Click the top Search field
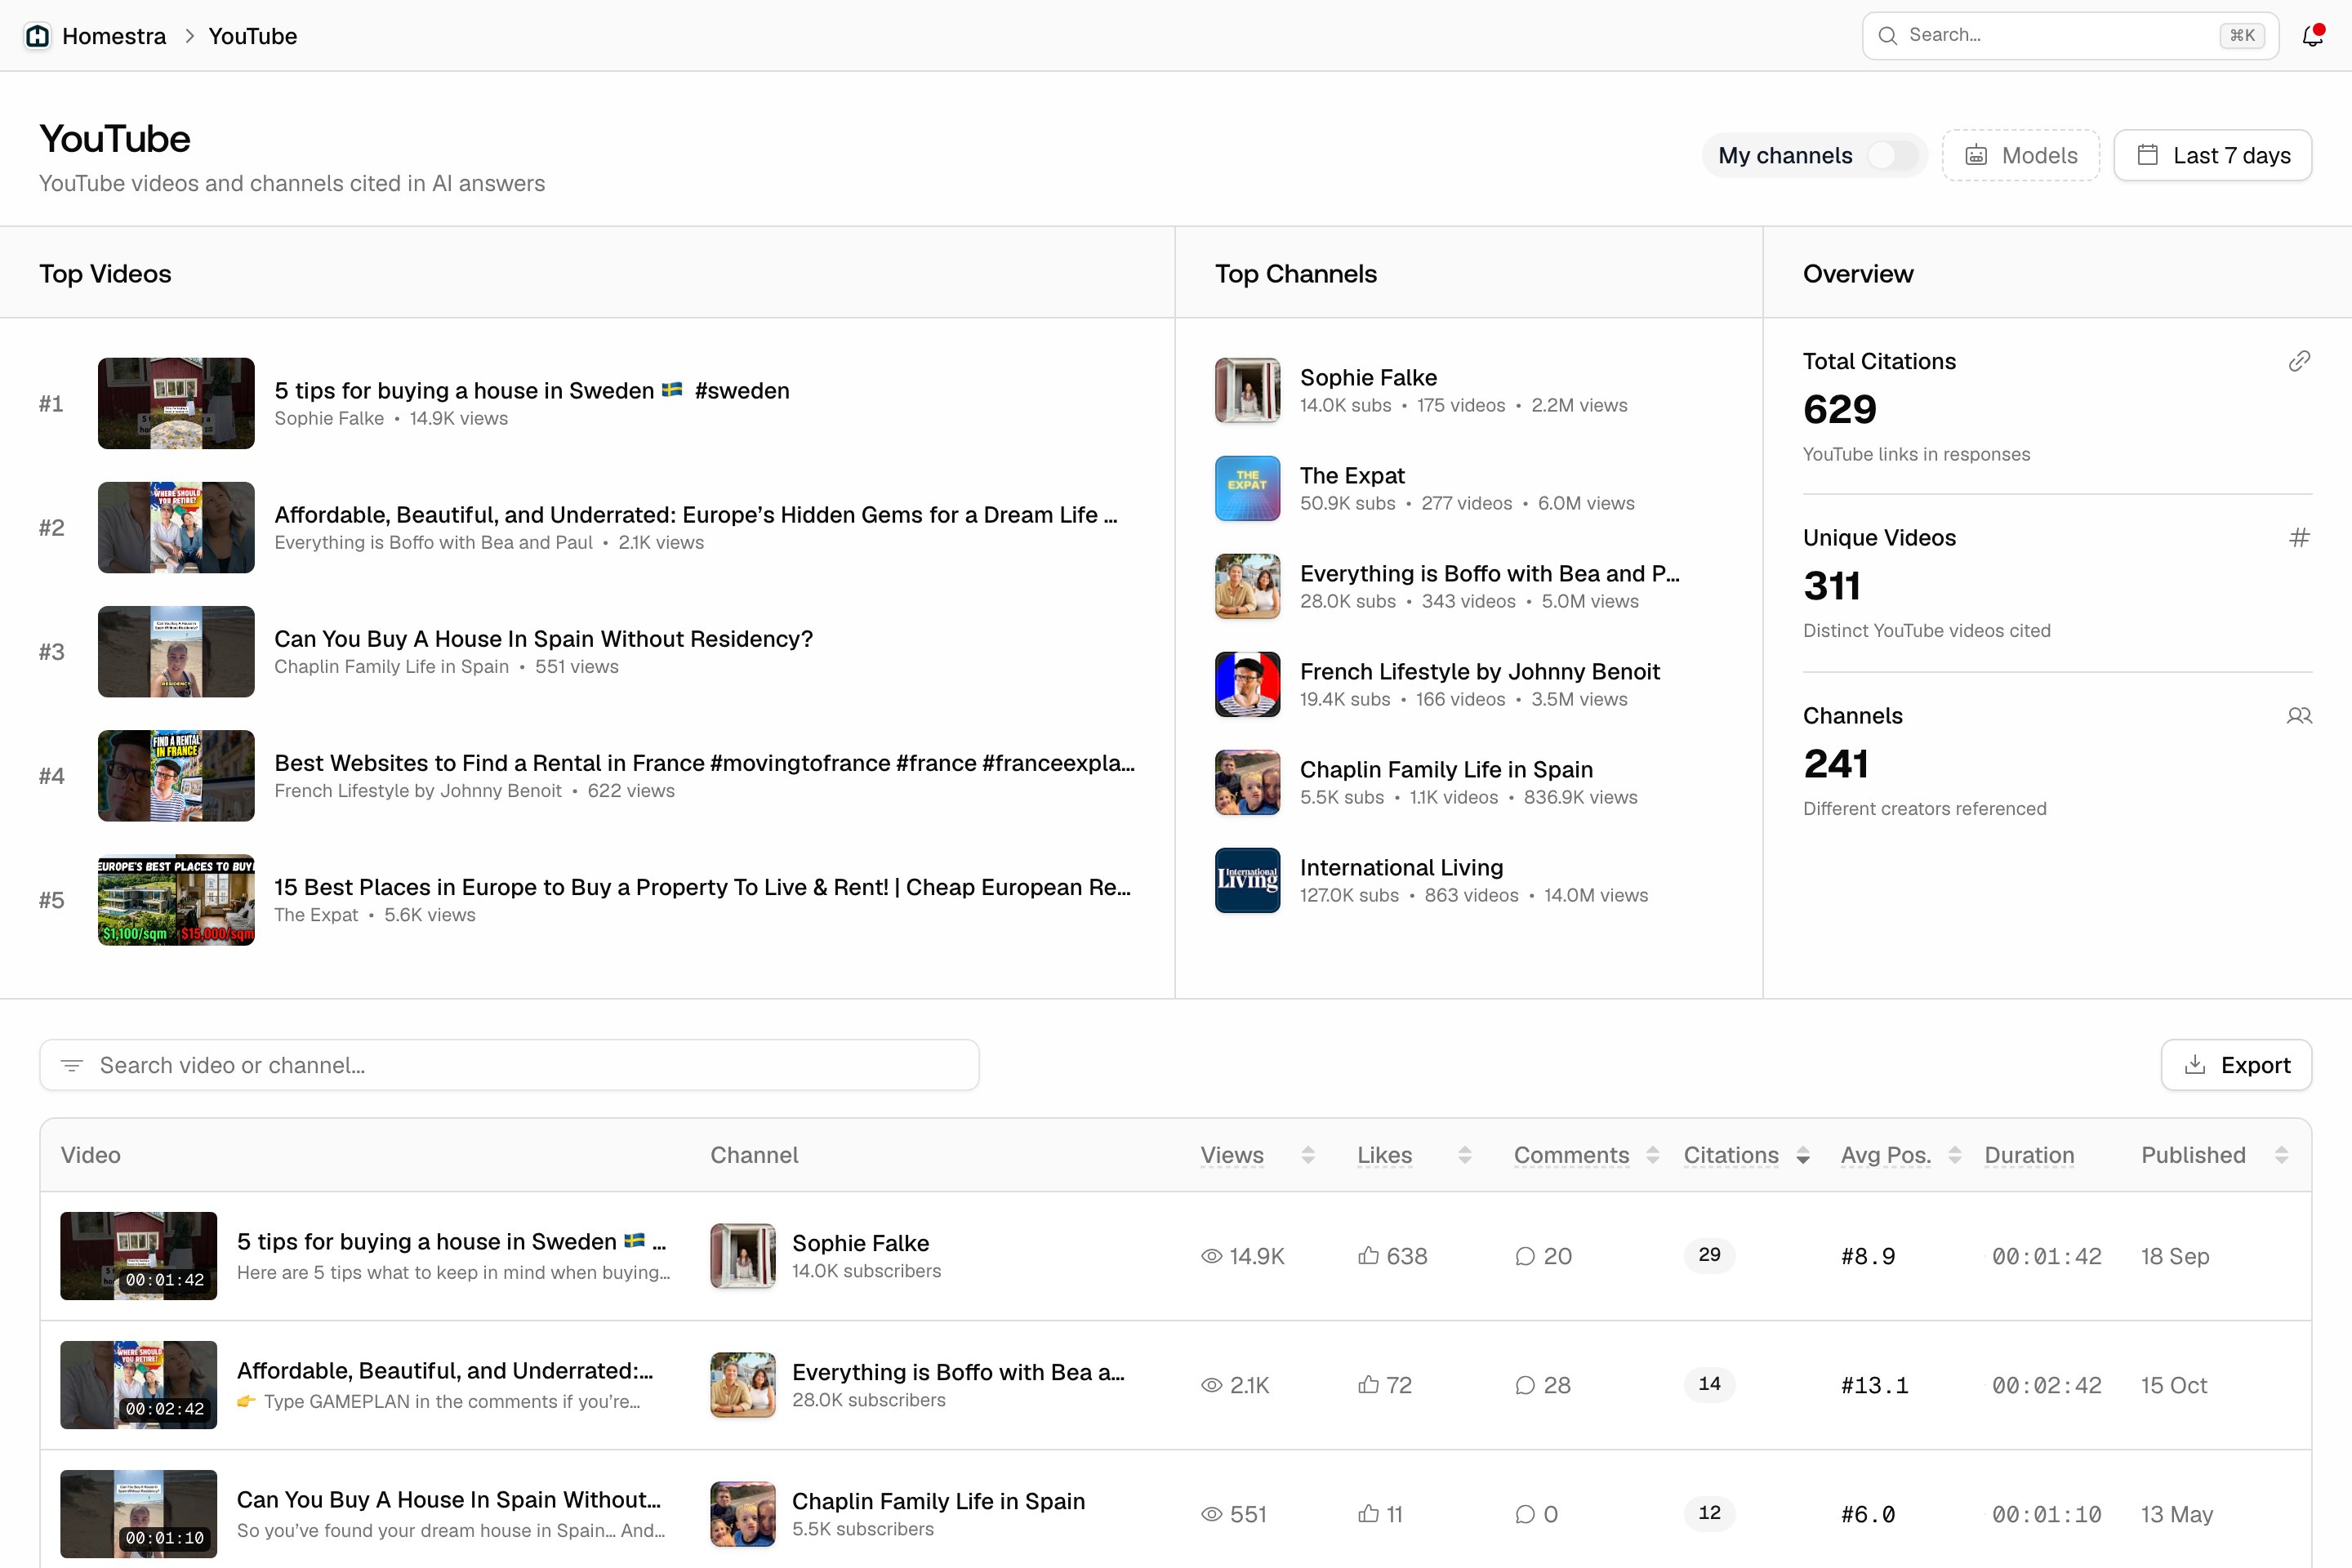 (2070, 36)
